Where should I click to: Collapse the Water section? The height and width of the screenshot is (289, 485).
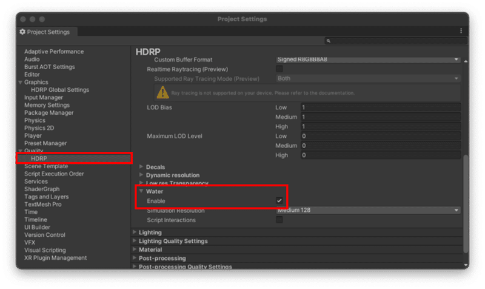pyautogui.click(x=141, y=191)
